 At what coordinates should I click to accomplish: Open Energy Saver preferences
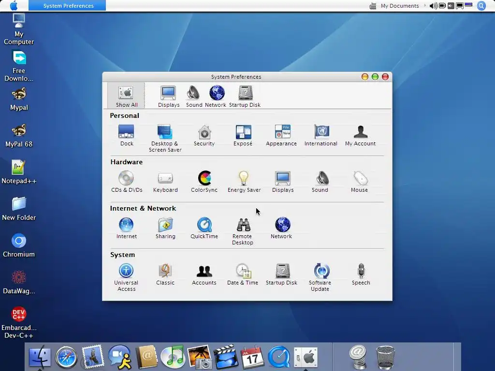click(244, 182)
